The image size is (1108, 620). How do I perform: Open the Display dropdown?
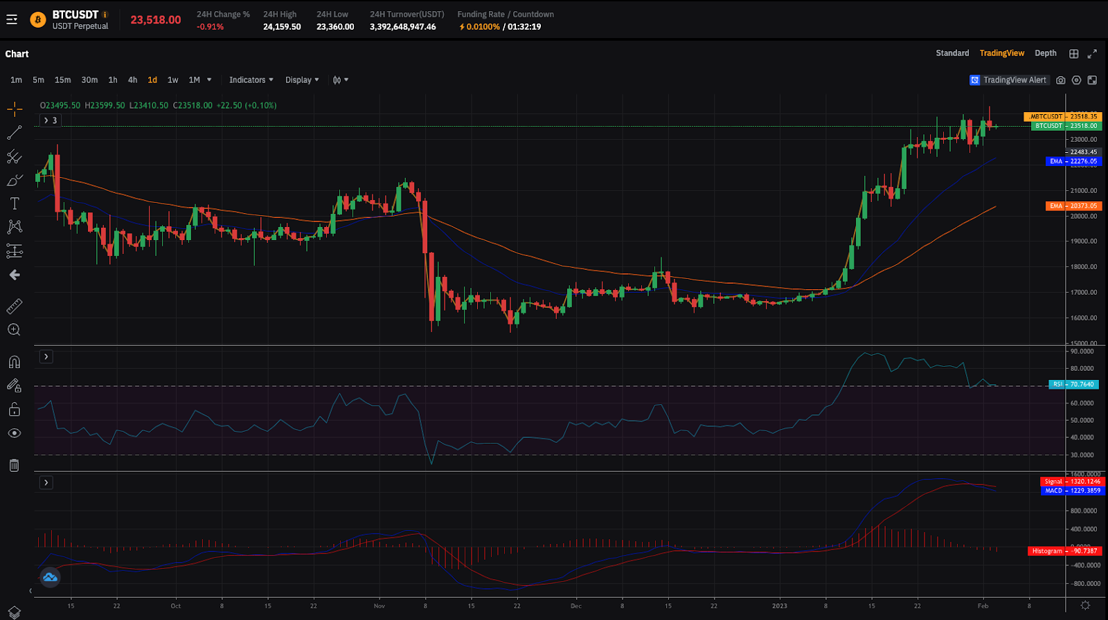(x=302, y=80)
